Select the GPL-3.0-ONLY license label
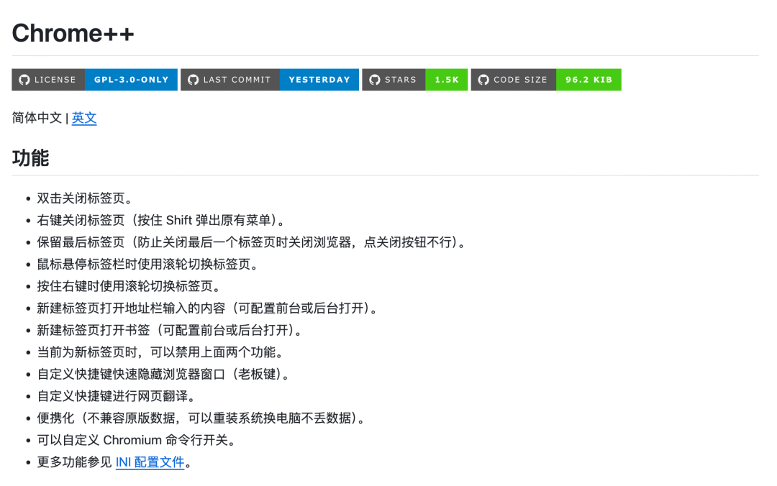This screenshot has width=777, height=486. pyautogui.click(x=130, y=80)
